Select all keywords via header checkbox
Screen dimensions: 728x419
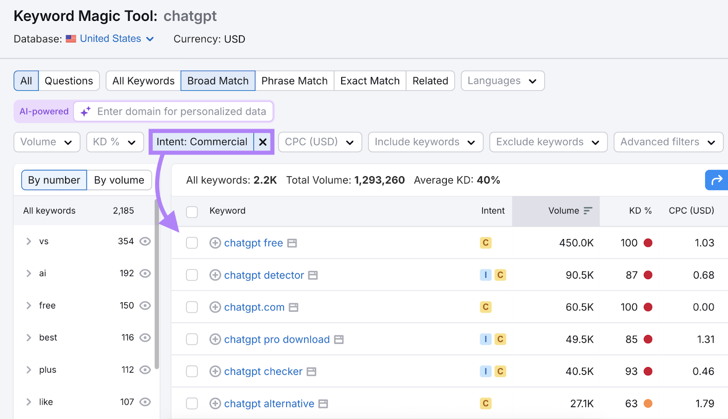[192, 211]
